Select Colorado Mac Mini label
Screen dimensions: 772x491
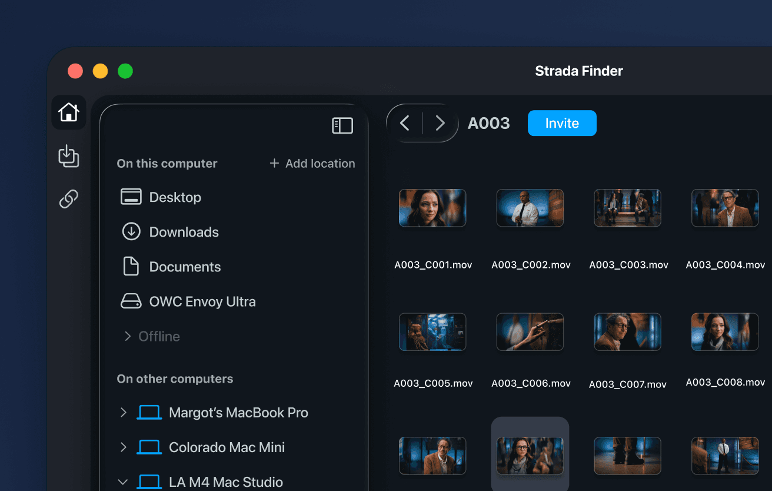(227, 447)
